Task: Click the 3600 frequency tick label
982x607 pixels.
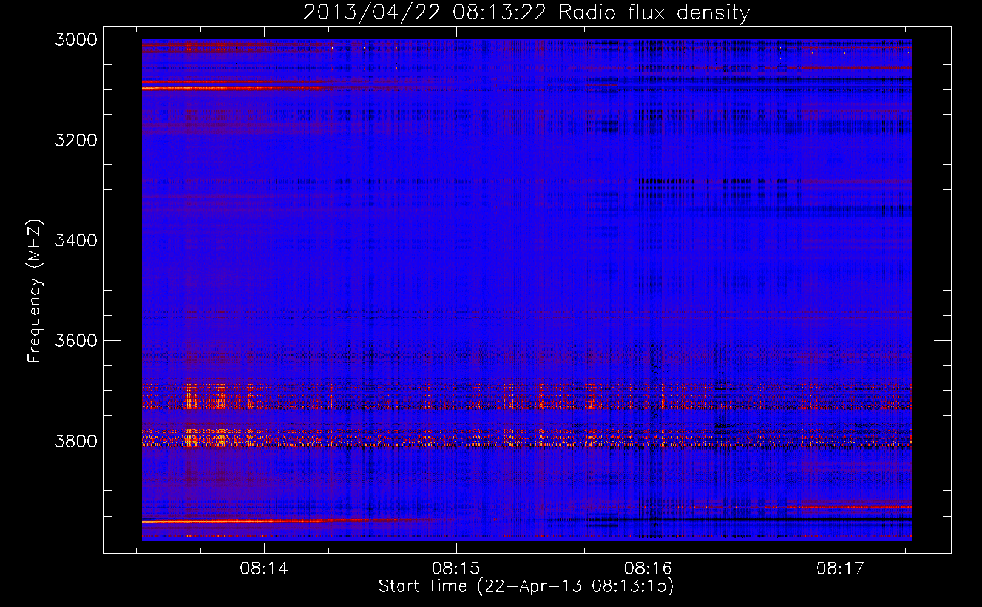Action: [x=76, y=341]
